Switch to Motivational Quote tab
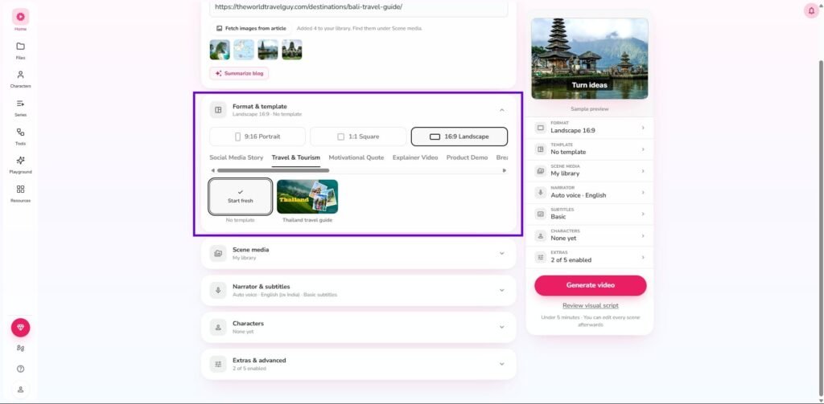 click(x=356, y=157)
